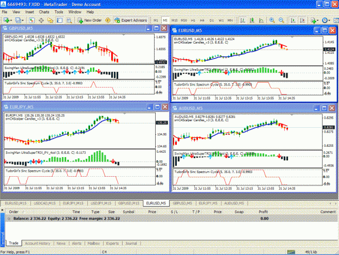Screen dimensions: 339x255
Task: Open the Insert menu
Action: 30,12
